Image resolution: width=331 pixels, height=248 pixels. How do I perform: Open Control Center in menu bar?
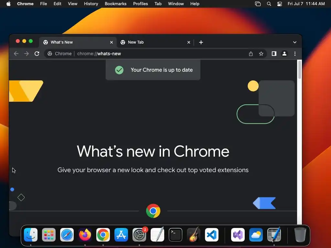click(x=280, y=4)
